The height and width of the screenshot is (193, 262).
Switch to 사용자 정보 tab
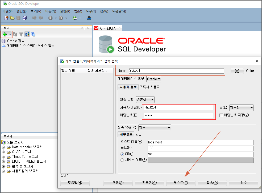tap(128, 87)
